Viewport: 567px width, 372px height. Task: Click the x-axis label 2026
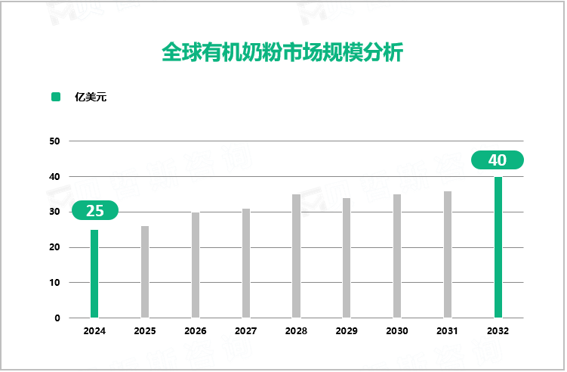click(x=196, y=331)
